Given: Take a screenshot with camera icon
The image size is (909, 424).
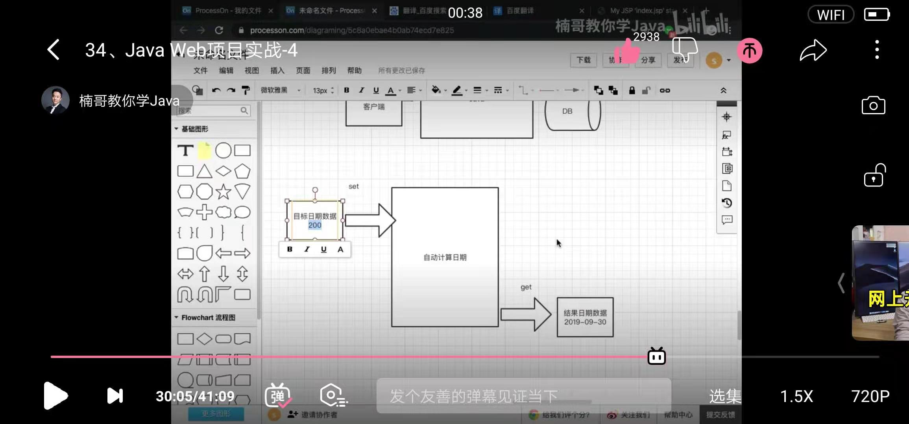Looking at the screenshot, I should 873,105.
